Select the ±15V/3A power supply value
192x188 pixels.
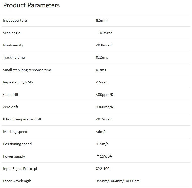pyautogui.click(x=104, y=156)
